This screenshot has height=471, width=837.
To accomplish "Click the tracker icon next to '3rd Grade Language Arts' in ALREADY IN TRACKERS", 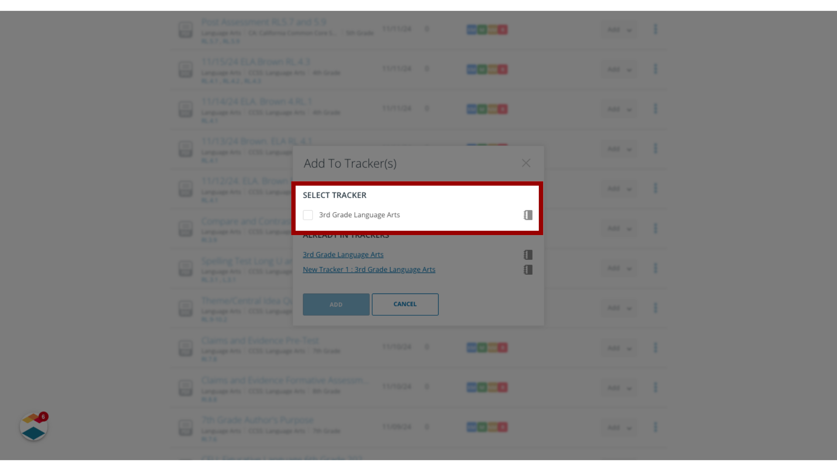I will pos(528,254).
